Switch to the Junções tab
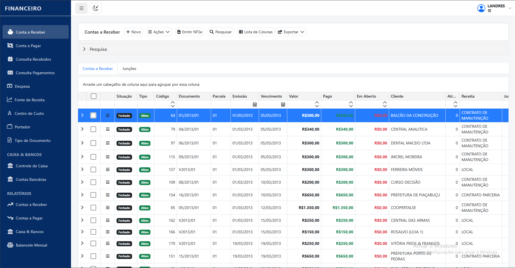The image size is (515, 268). click(x=129, y=69)
